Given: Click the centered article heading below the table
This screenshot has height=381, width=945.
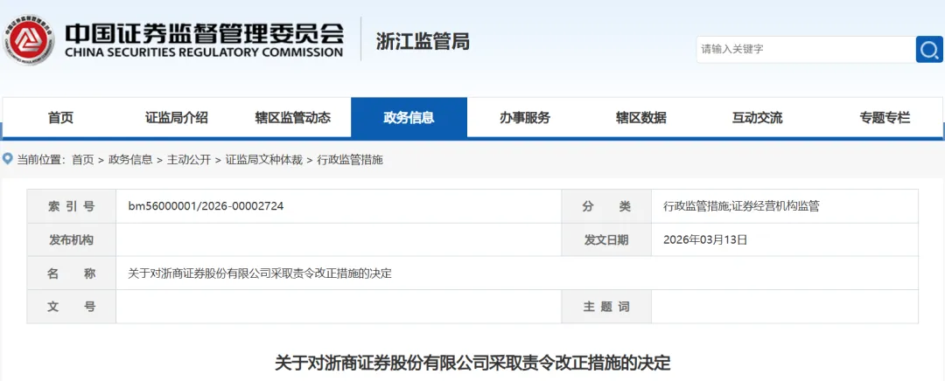Looking at the screenshot, I should point(472,364).
